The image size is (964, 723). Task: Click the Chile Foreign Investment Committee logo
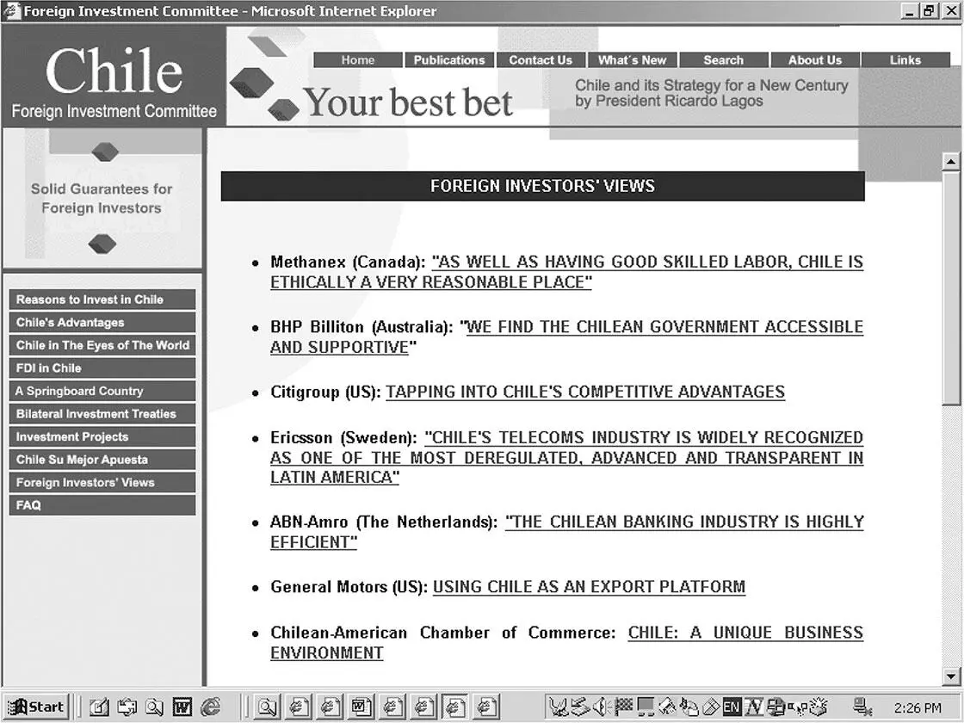pyautogui.click(x=114, y=77)
